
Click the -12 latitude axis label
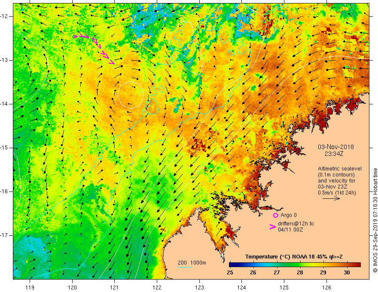4,16
